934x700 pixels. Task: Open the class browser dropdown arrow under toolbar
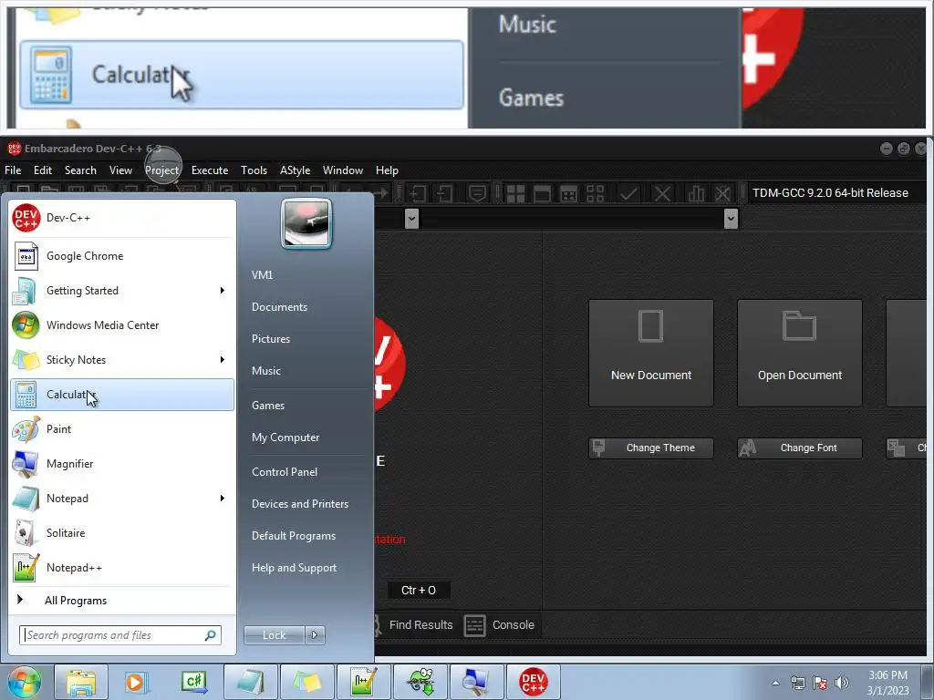(x=411, y=219)
